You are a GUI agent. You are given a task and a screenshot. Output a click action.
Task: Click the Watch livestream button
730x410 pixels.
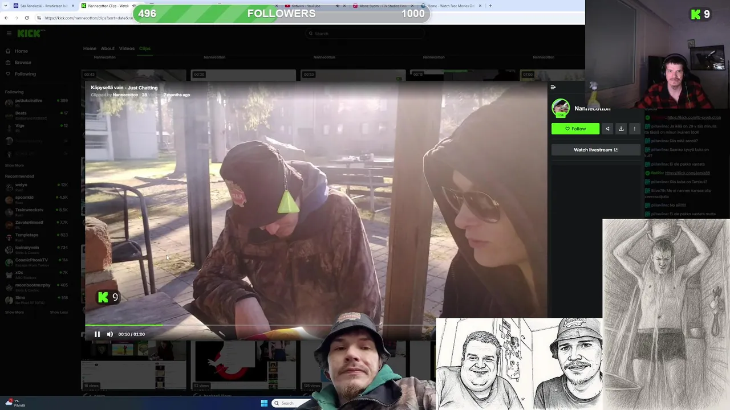pyautogui.click(x=595, y=150)
